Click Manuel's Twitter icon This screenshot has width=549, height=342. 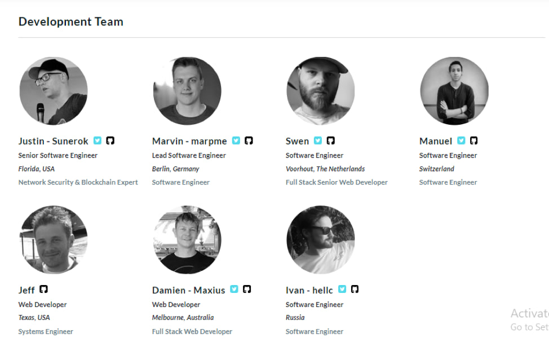click(x=461, y=141)
